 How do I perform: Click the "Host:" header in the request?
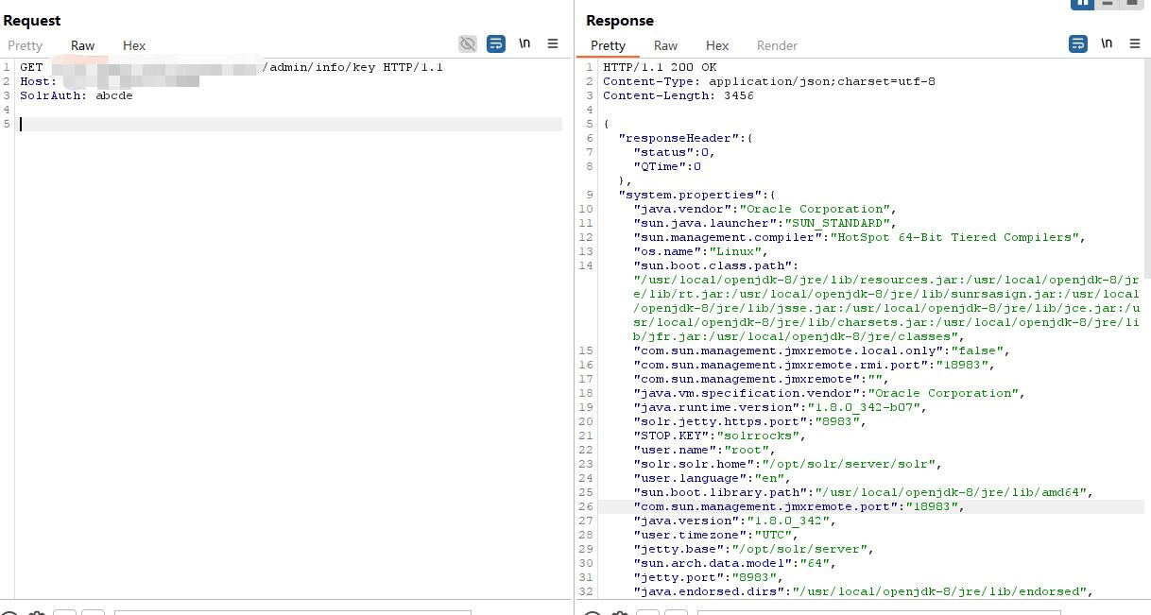[39, 81]
